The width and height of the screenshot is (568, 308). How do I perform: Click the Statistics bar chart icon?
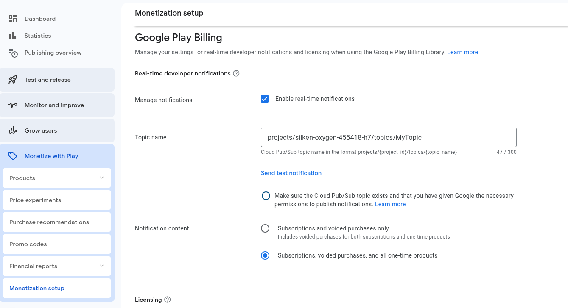13,36
